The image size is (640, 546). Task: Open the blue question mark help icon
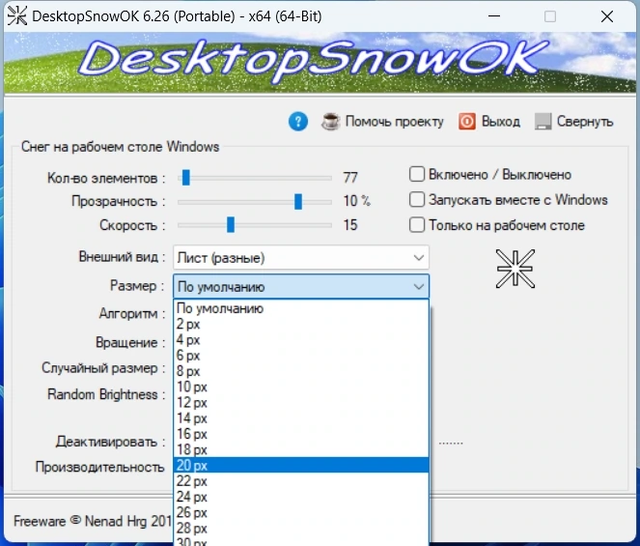(x=298, y=122)
